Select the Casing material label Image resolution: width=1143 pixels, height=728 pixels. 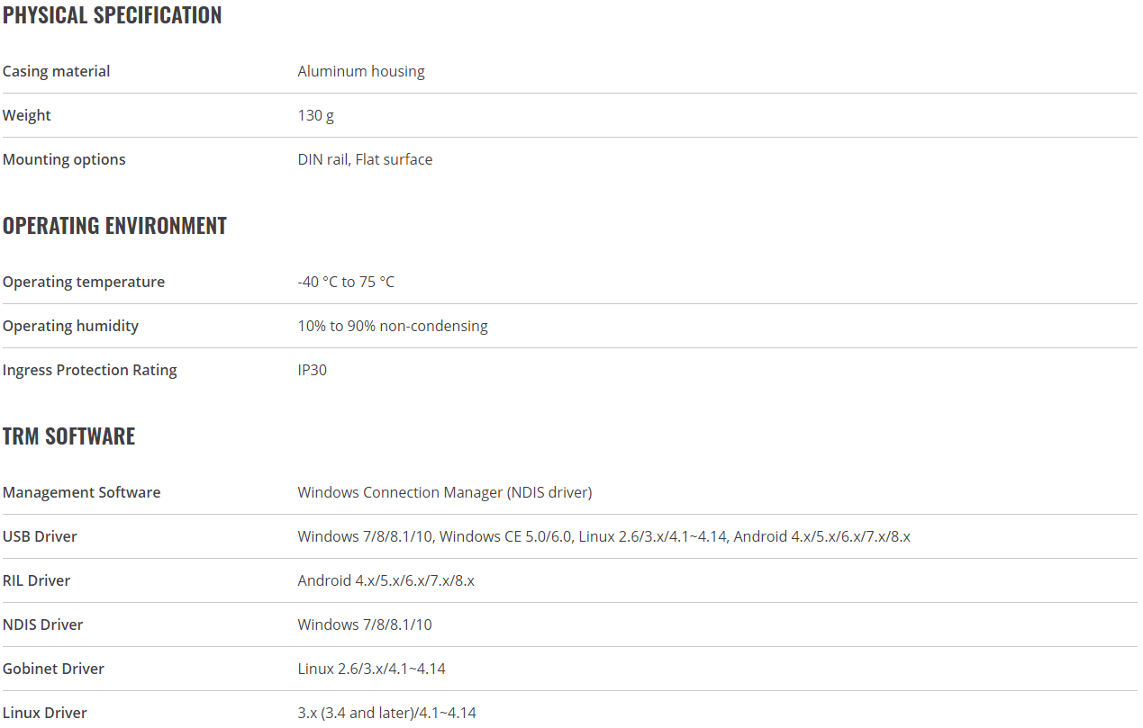click(x=57, y=71)
